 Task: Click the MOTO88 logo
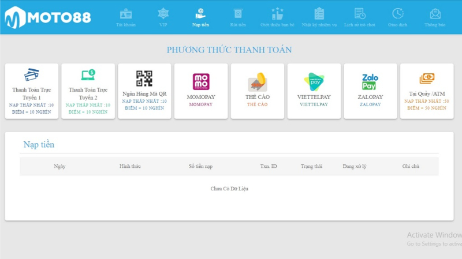pos(48,17)
